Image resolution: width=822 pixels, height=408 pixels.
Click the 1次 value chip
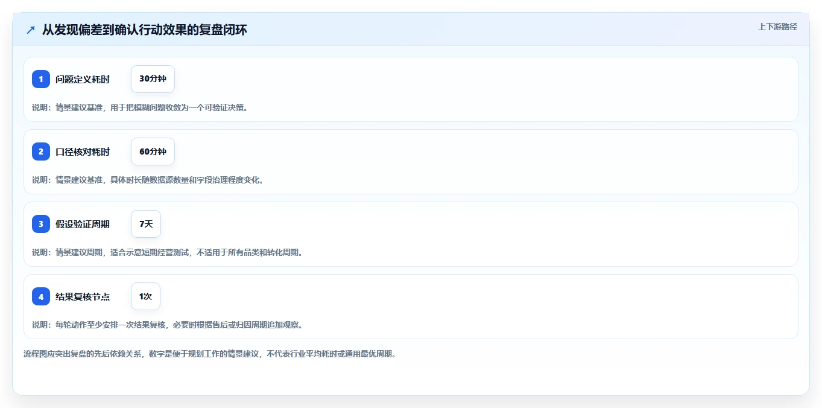click(x=145, y=296)
